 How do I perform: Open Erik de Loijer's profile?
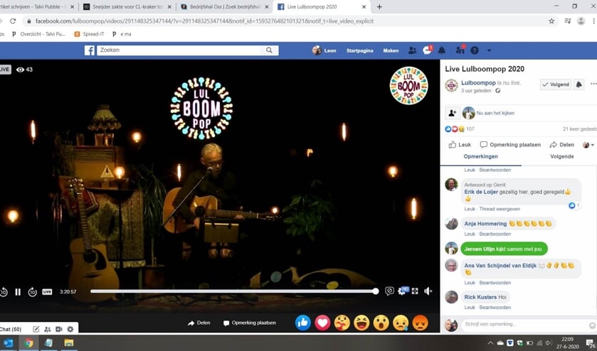pos(481,192)
